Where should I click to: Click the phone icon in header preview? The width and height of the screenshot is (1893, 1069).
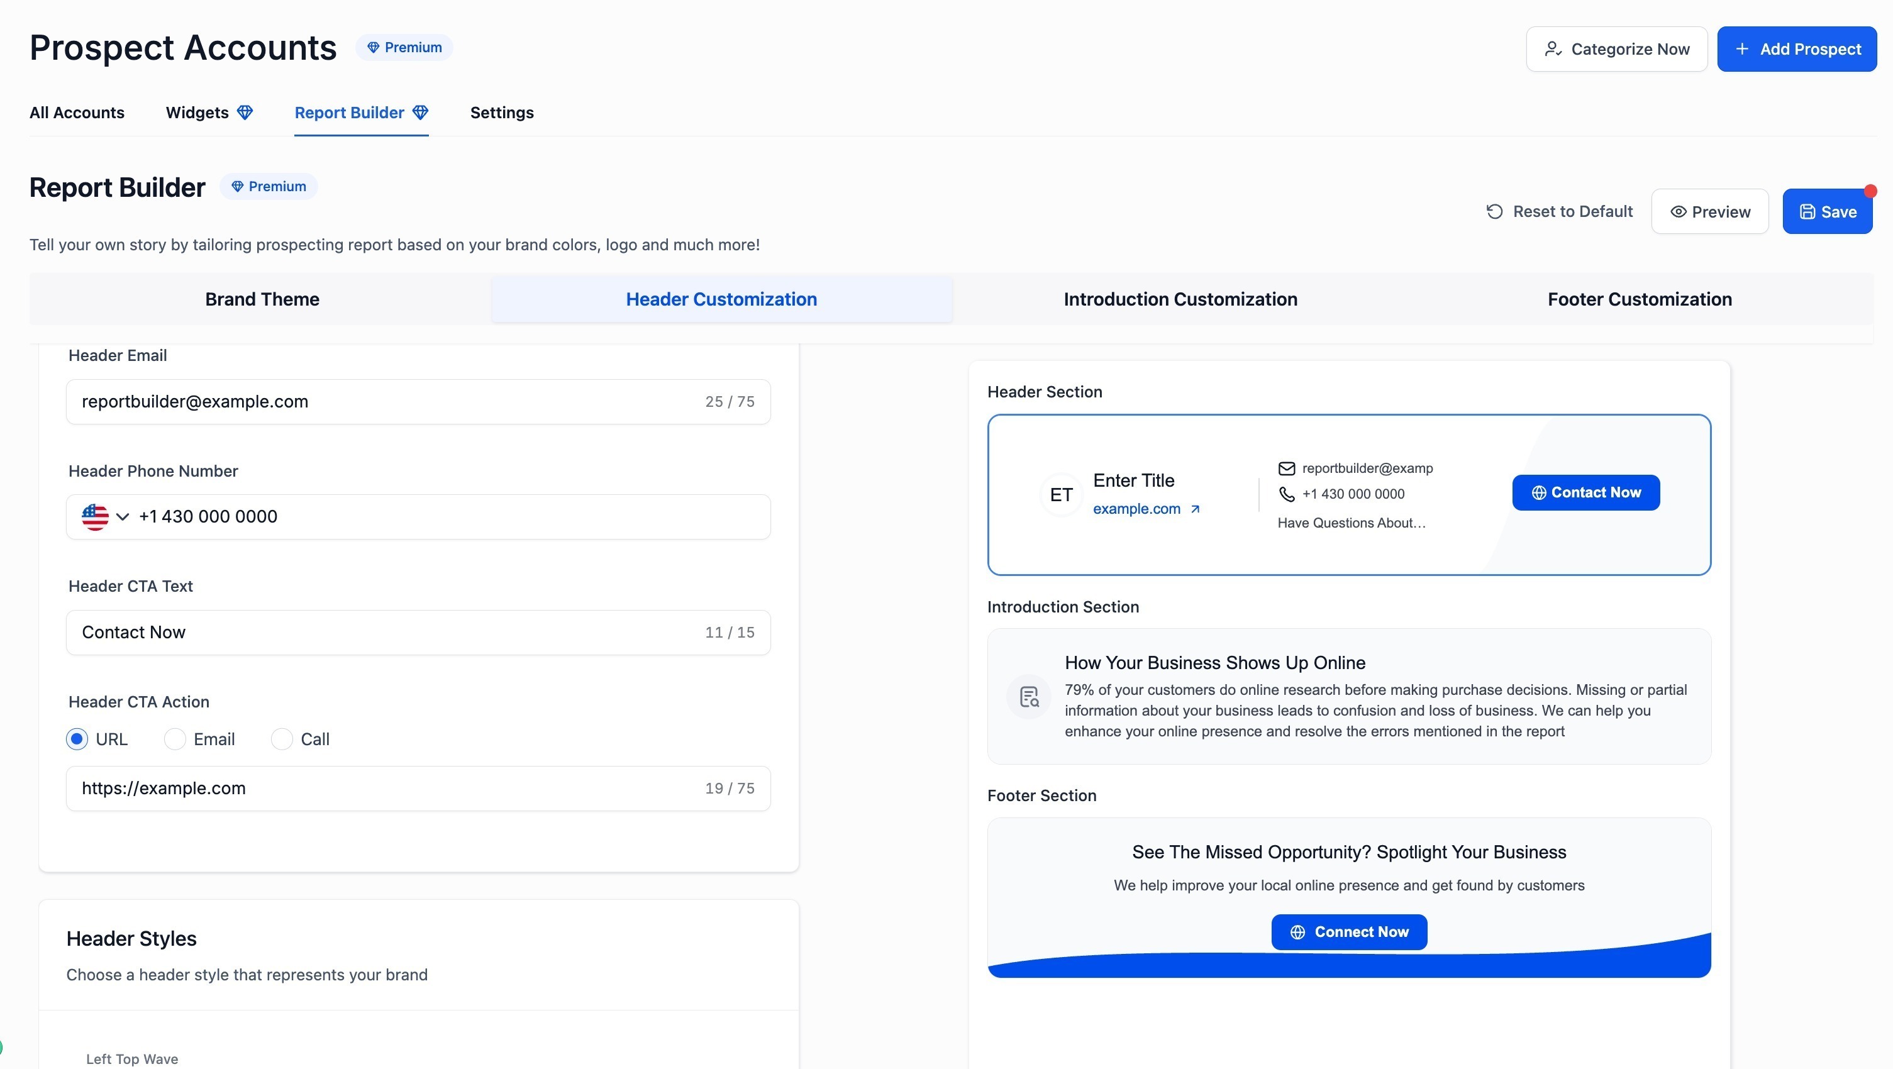pyautogui.click(x=1286, y=494)
